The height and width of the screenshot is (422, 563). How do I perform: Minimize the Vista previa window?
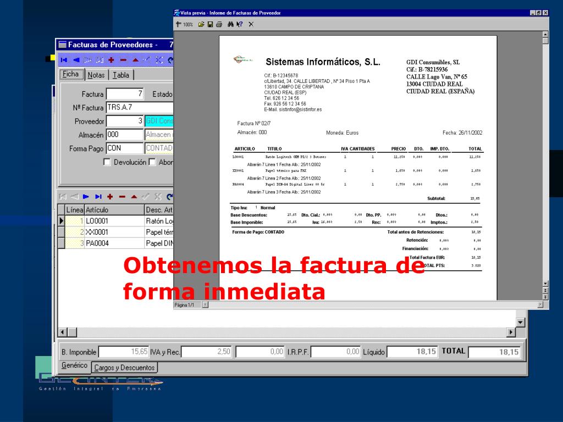[533, 13]
